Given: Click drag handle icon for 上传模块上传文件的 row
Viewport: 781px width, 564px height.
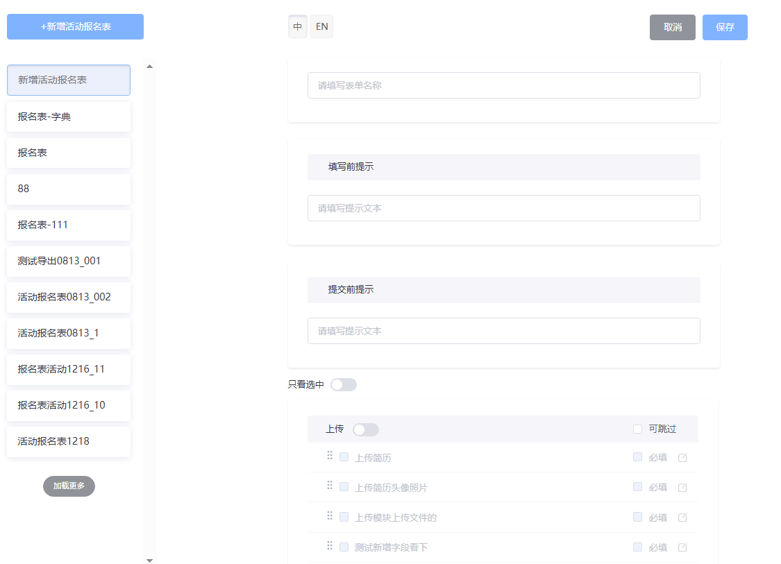Looking at the screenshot, I should point(330,515).
